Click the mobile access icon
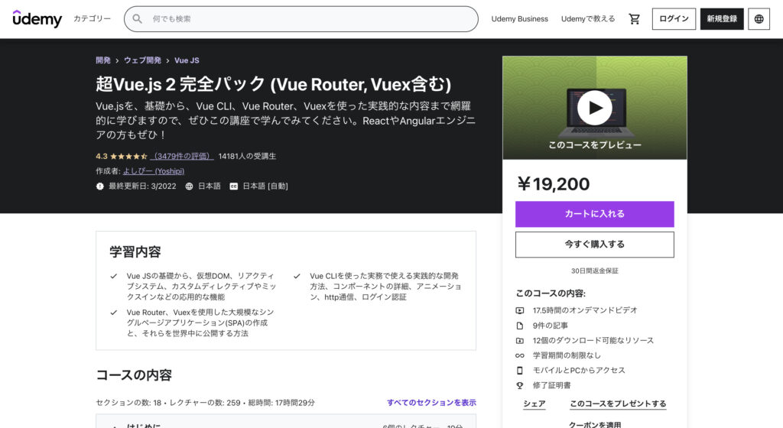 click(x=520, y=370)
